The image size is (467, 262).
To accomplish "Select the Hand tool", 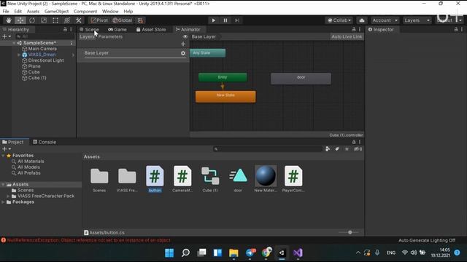I will 9,20.
